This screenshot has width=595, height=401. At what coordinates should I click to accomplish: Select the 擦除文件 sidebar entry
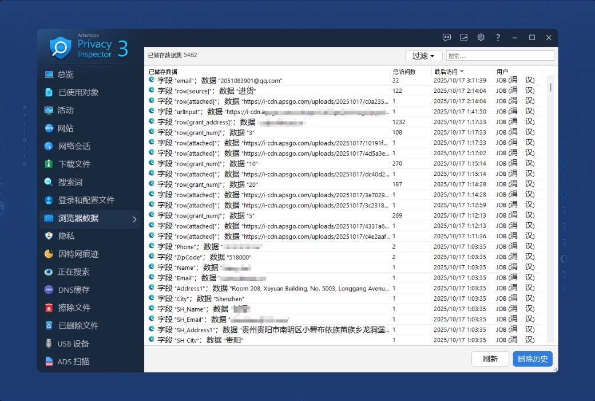click(x=74, y=308)
